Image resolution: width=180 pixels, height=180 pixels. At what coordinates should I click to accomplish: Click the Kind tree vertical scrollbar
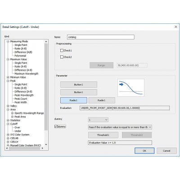pos(46,93)
